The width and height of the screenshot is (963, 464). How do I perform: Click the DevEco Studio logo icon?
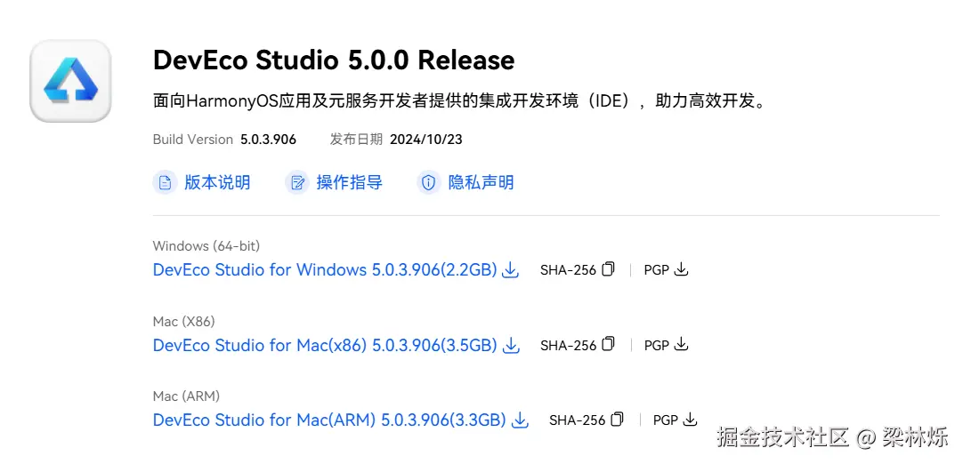[x=70, y=81]
